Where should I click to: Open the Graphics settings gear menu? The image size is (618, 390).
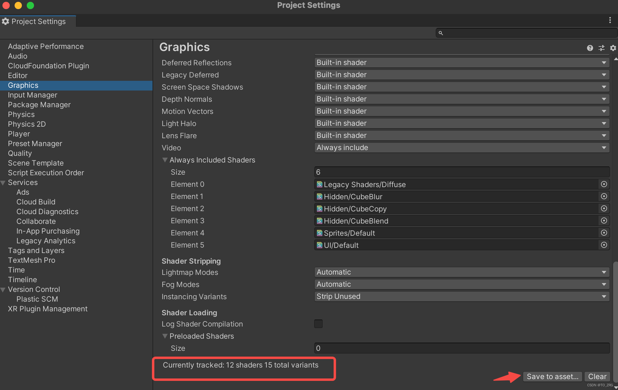(x=613, y=48)
